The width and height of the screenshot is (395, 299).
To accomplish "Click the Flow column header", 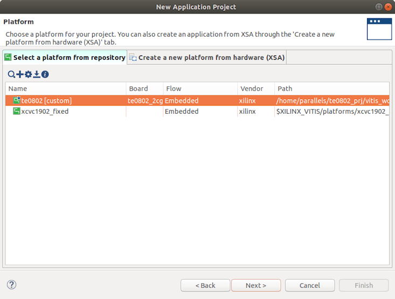I will (x=199, y=88).
